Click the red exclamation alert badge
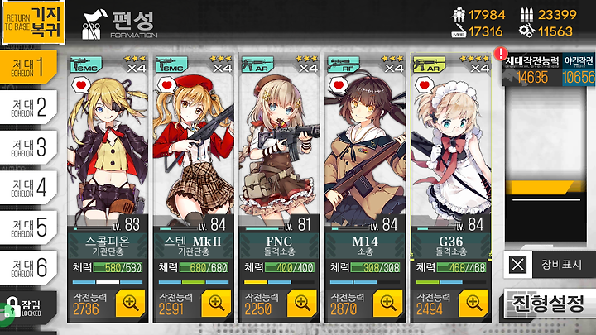Viewport: 596px width, 335px height. point(501,53)
